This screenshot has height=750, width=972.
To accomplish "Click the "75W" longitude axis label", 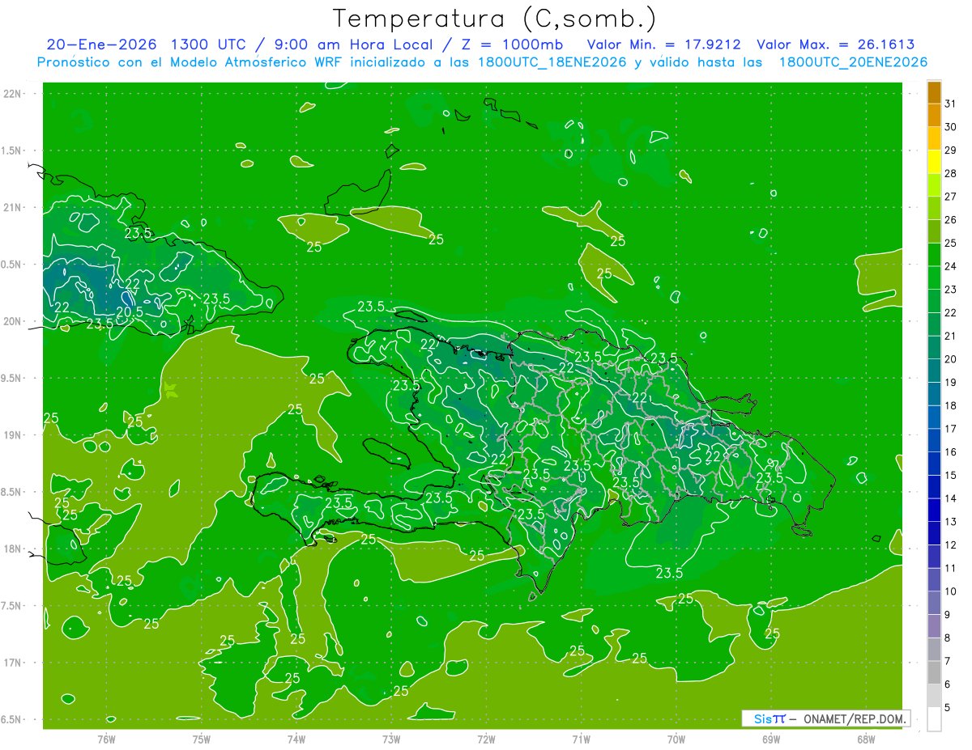I will (x=202, y=739).
